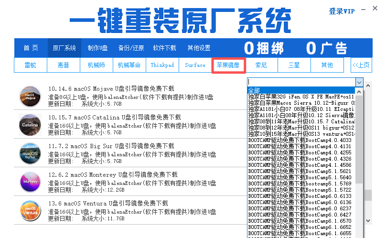Open 12.6.2 macOS Monterey U盘引导镜像 title
The height and width of the screenshot is (238, 386).
(113, 175)
